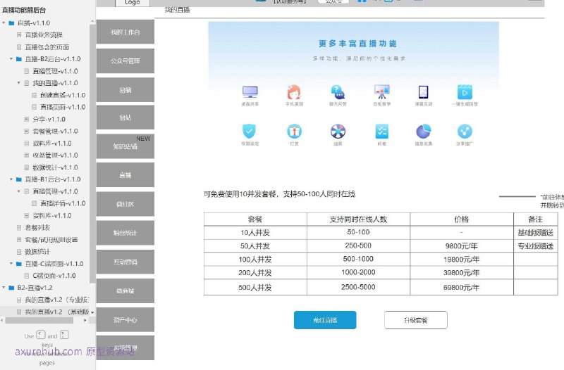This screenshot has width=564, height=370.
Task: Select 公众号管理 in the side menu
Action: [125, 61]
